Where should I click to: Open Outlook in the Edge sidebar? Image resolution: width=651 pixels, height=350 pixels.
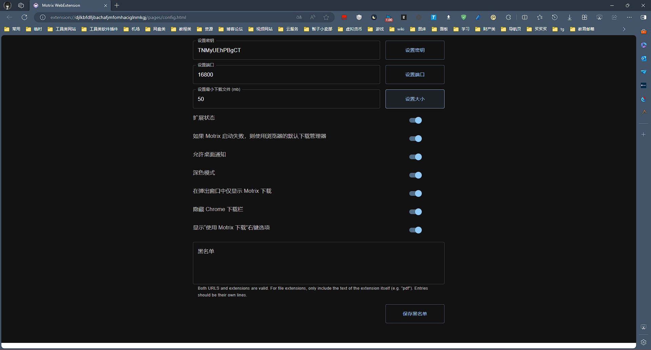pos(644,58)
